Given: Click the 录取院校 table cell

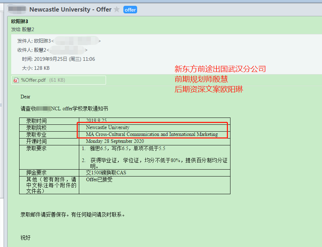Looking at the screenshot, I should tap(49, 128).
